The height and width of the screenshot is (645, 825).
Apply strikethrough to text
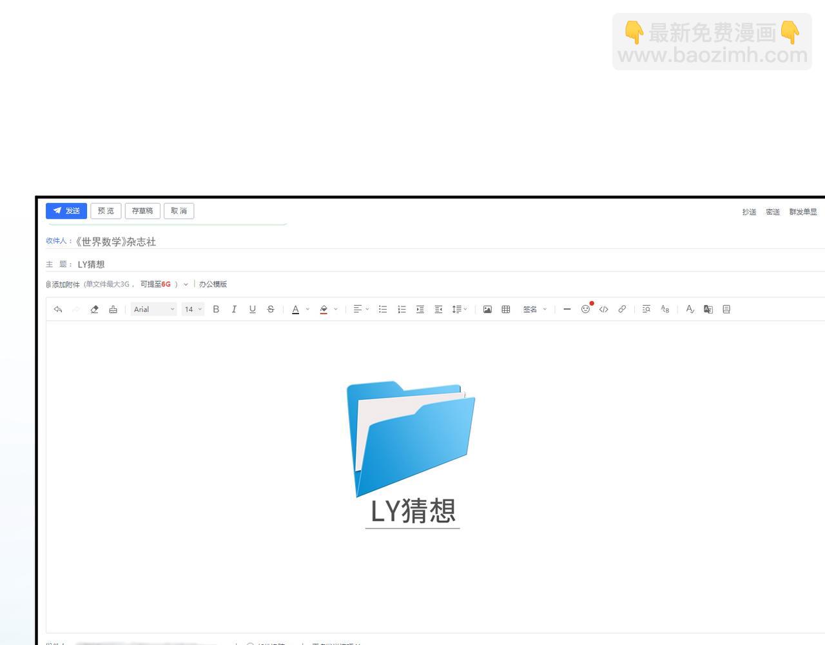(x=271, y=310)
